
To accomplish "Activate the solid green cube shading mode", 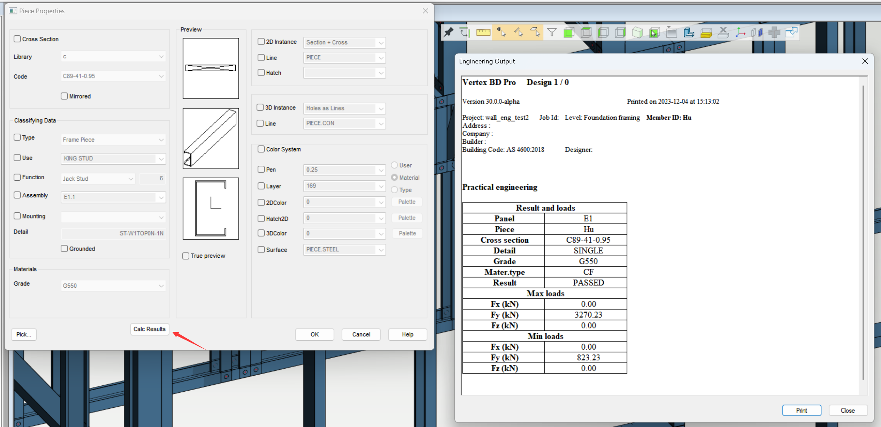I will pyautogui.click(x=569, y=32).
